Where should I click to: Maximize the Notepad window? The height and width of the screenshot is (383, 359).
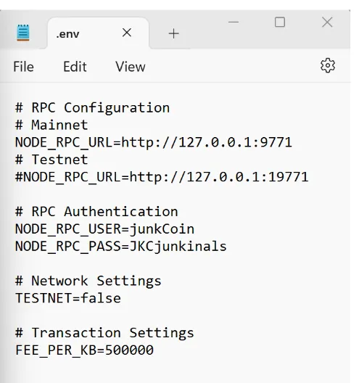coord(280,22)
